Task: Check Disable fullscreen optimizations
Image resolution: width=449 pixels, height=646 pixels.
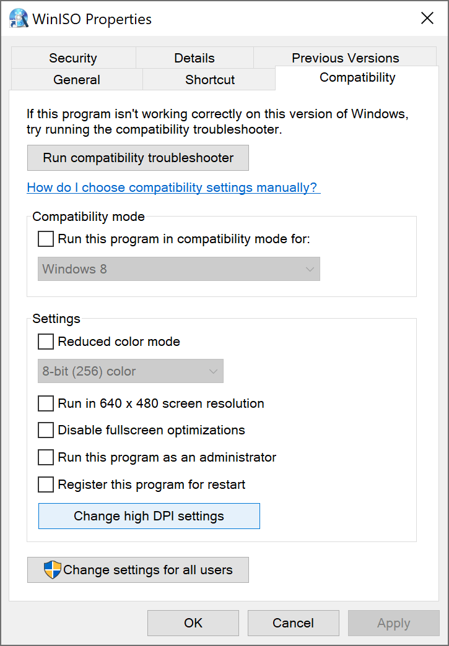Action: click(45, 430)
